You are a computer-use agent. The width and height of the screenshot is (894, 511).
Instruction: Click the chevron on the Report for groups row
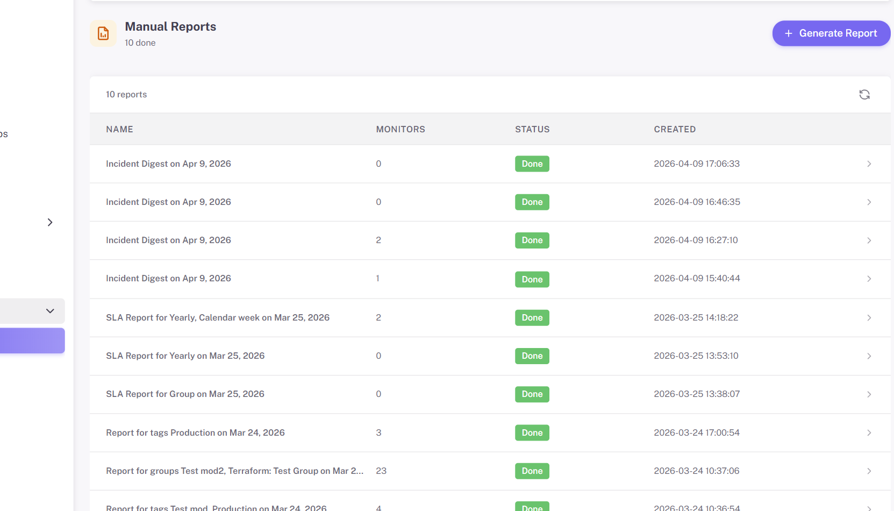(869, 471)
